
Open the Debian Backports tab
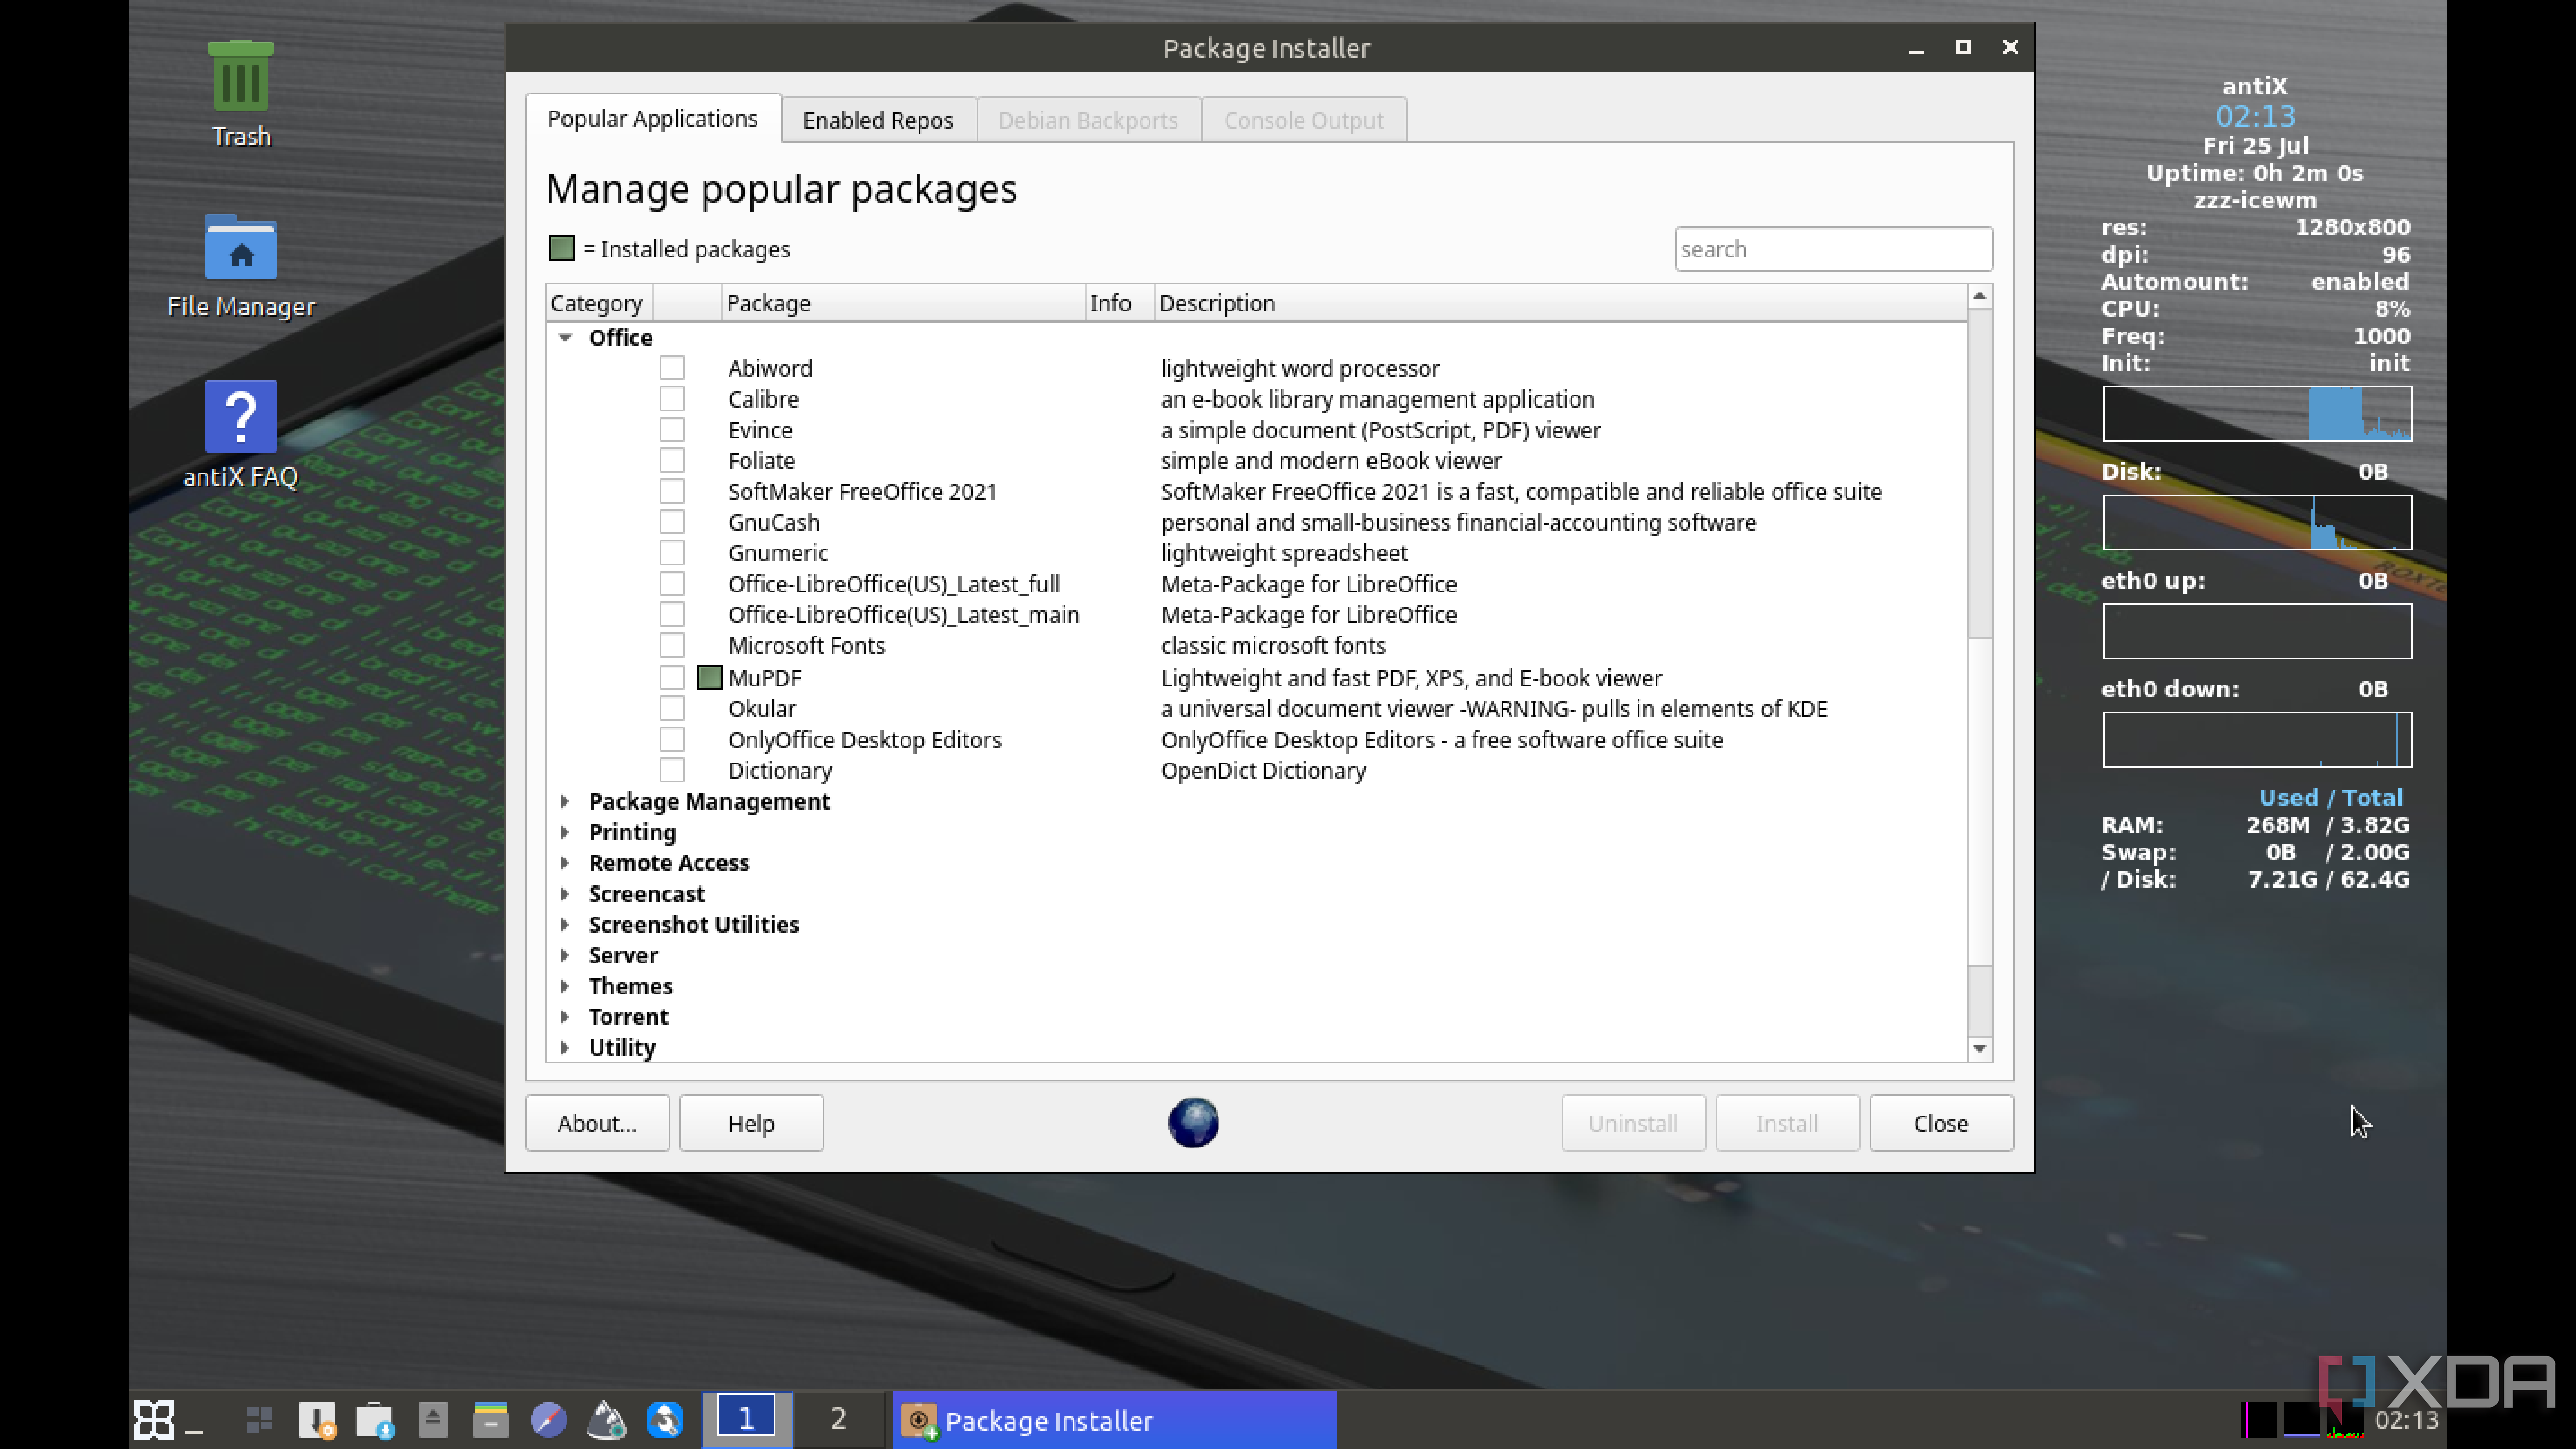(1088, 120)
